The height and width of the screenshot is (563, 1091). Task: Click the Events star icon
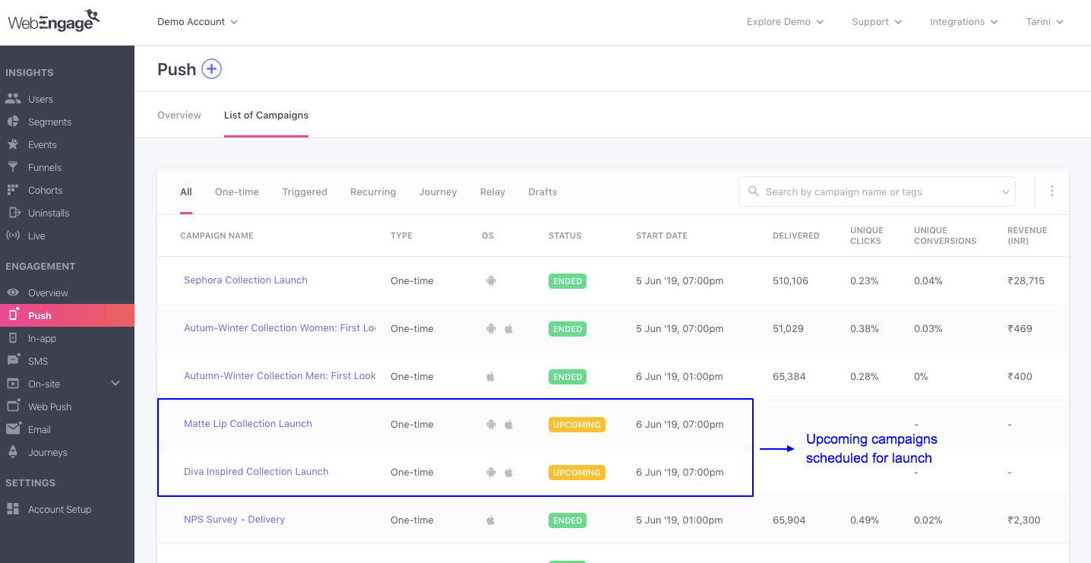pos(12,144)
